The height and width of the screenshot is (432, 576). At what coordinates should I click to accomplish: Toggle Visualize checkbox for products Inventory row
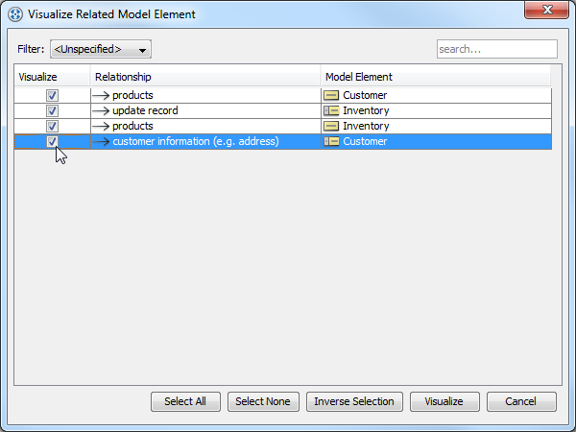click(x=52, y=127)
